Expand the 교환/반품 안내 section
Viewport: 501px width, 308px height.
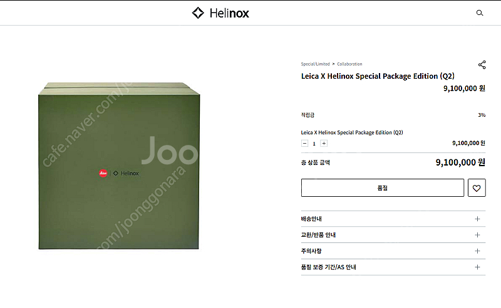coord(393,235)
